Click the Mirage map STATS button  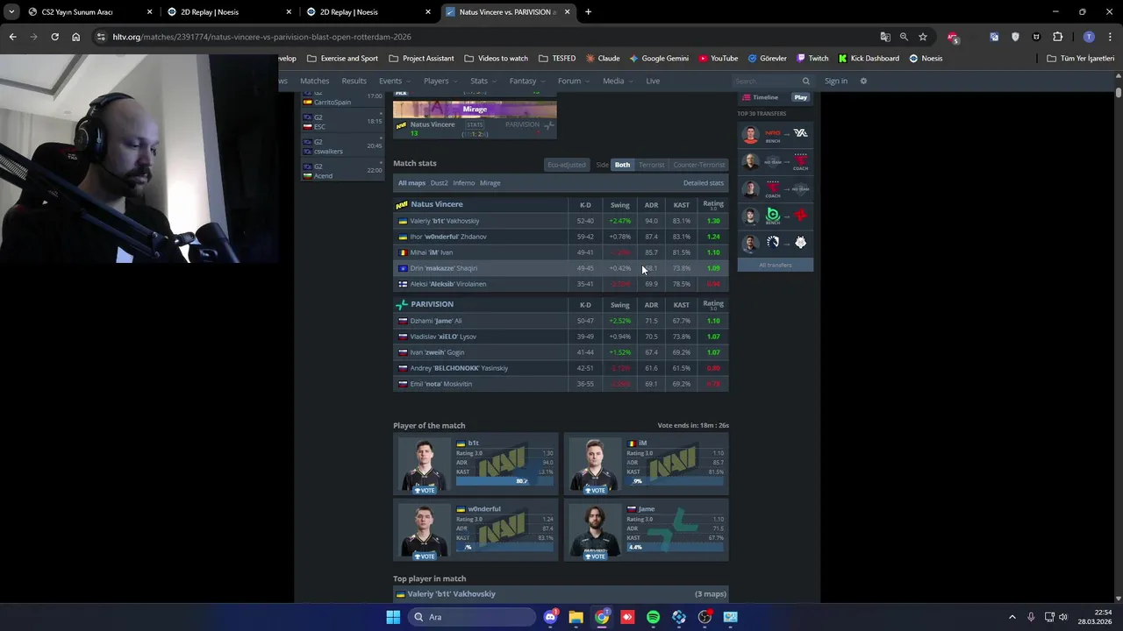pyautogui.click(x=475, y=124)
